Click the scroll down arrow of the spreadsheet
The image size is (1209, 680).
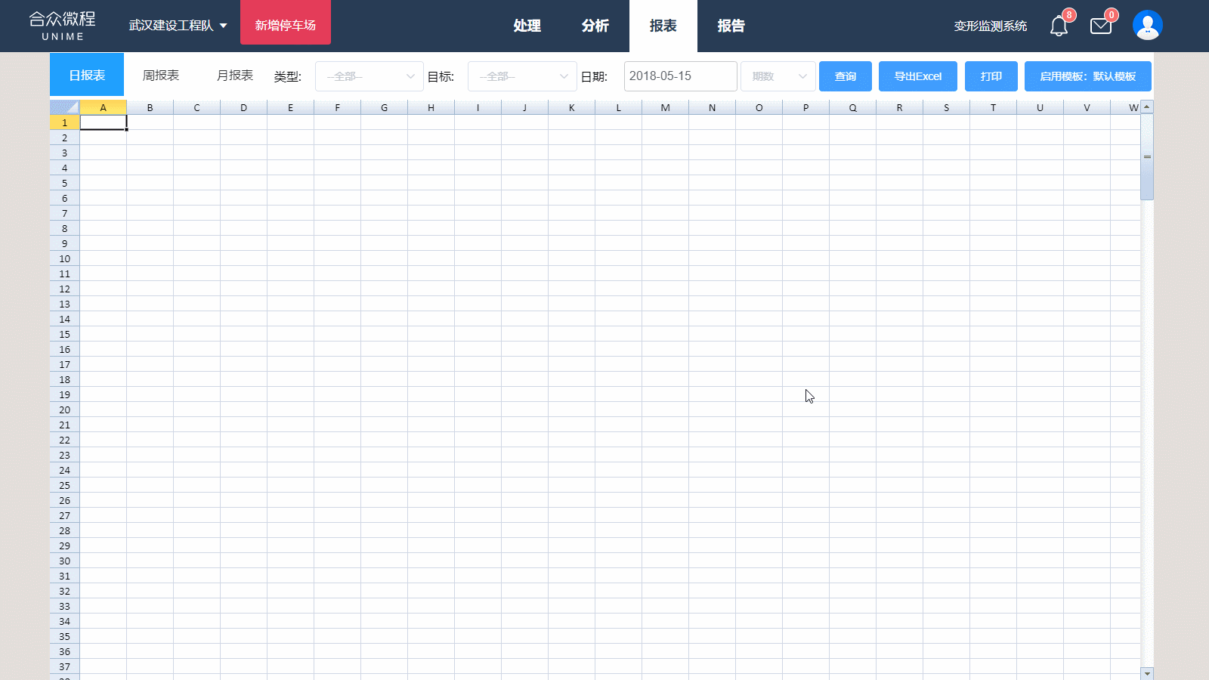(x=1147, y=673)
